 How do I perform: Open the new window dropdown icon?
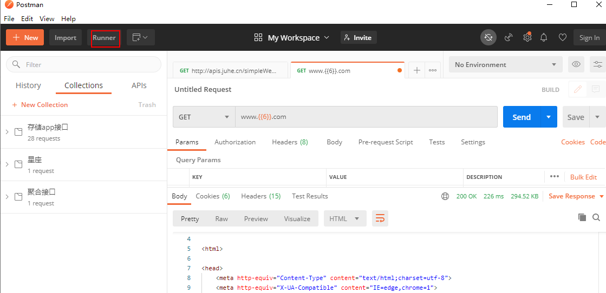[x=141, y=37]
